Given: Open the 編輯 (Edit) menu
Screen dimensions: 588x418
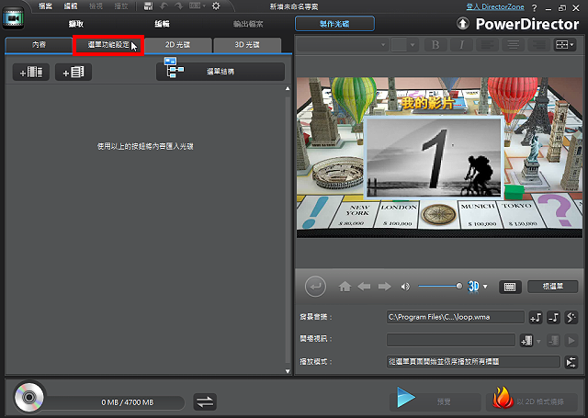Looking at the screenshot, I should click(71, 6).
